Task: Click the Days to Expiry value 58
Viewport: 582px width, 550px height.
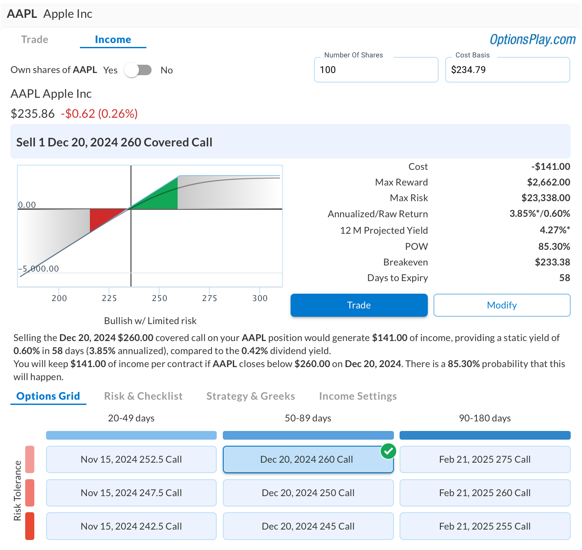Action: [565, 278]
